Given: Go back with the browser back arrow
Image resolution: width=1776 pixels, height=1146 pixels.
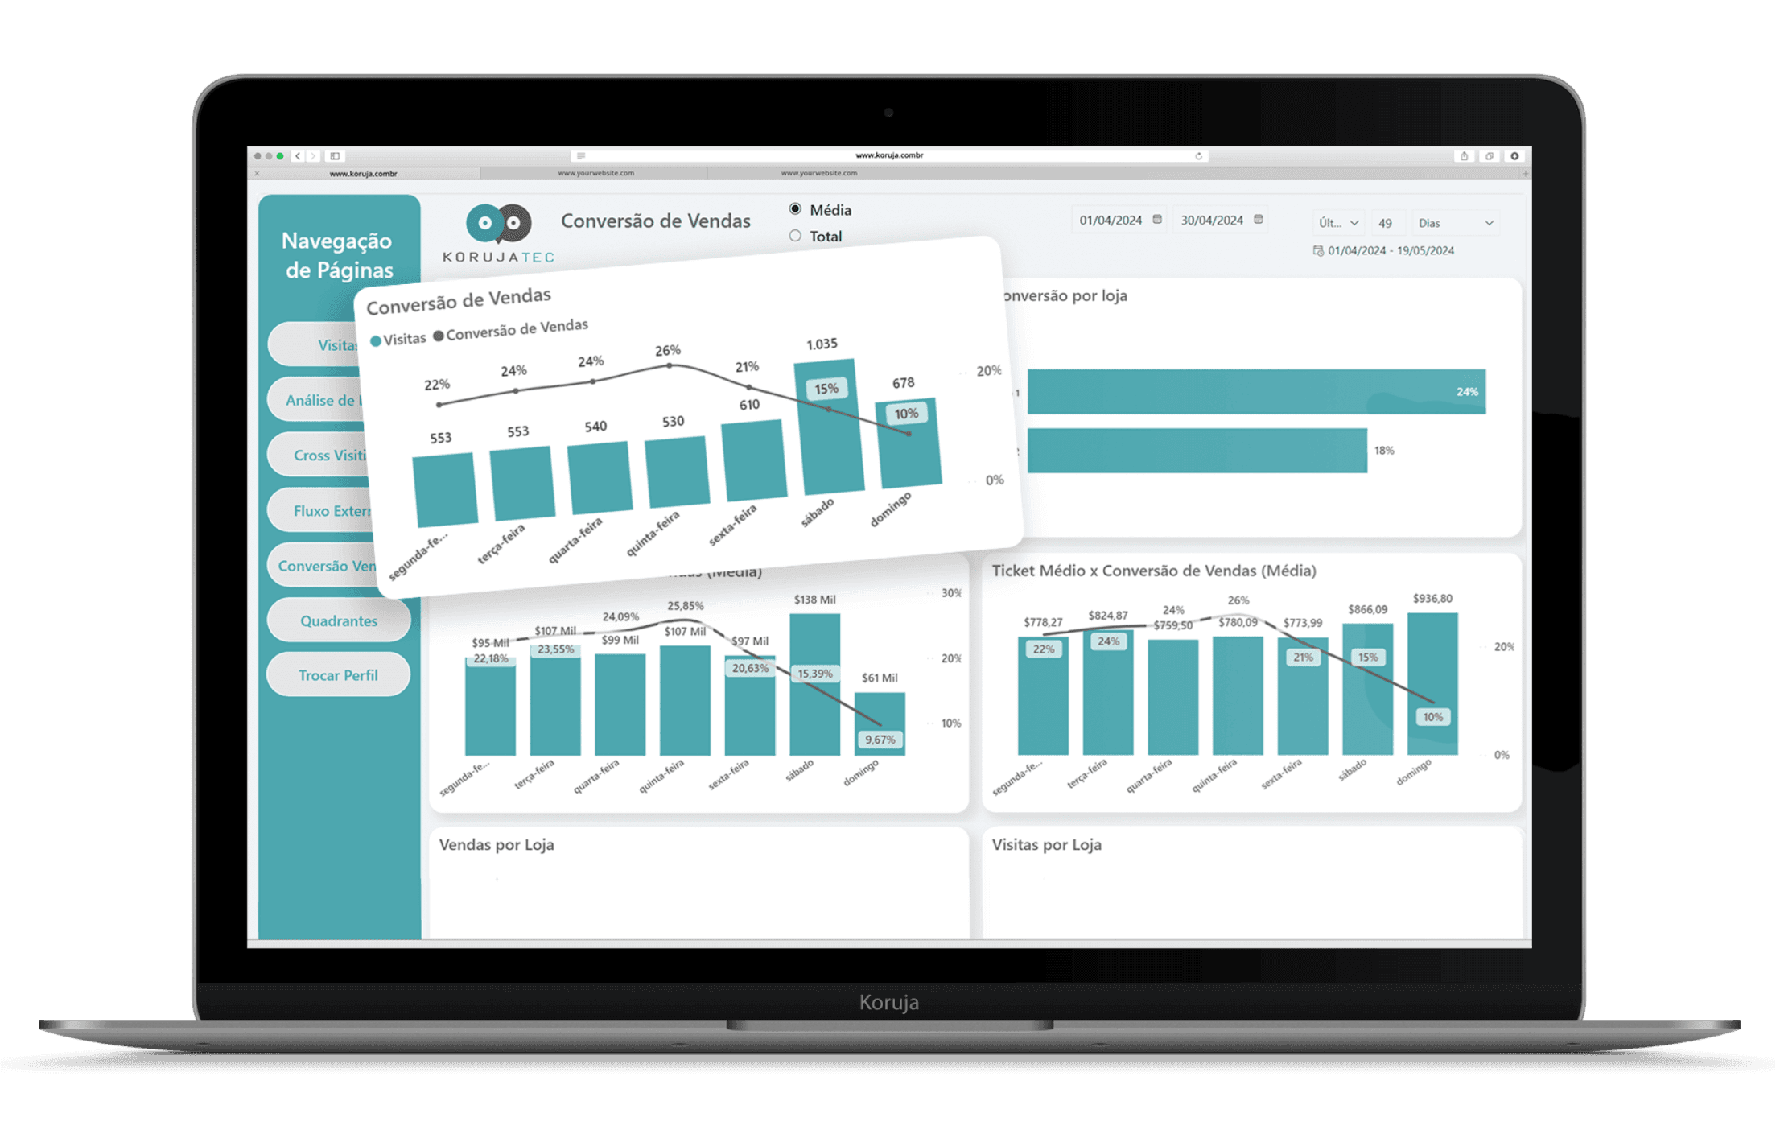Looking at the screenshot, I should 298,156.
